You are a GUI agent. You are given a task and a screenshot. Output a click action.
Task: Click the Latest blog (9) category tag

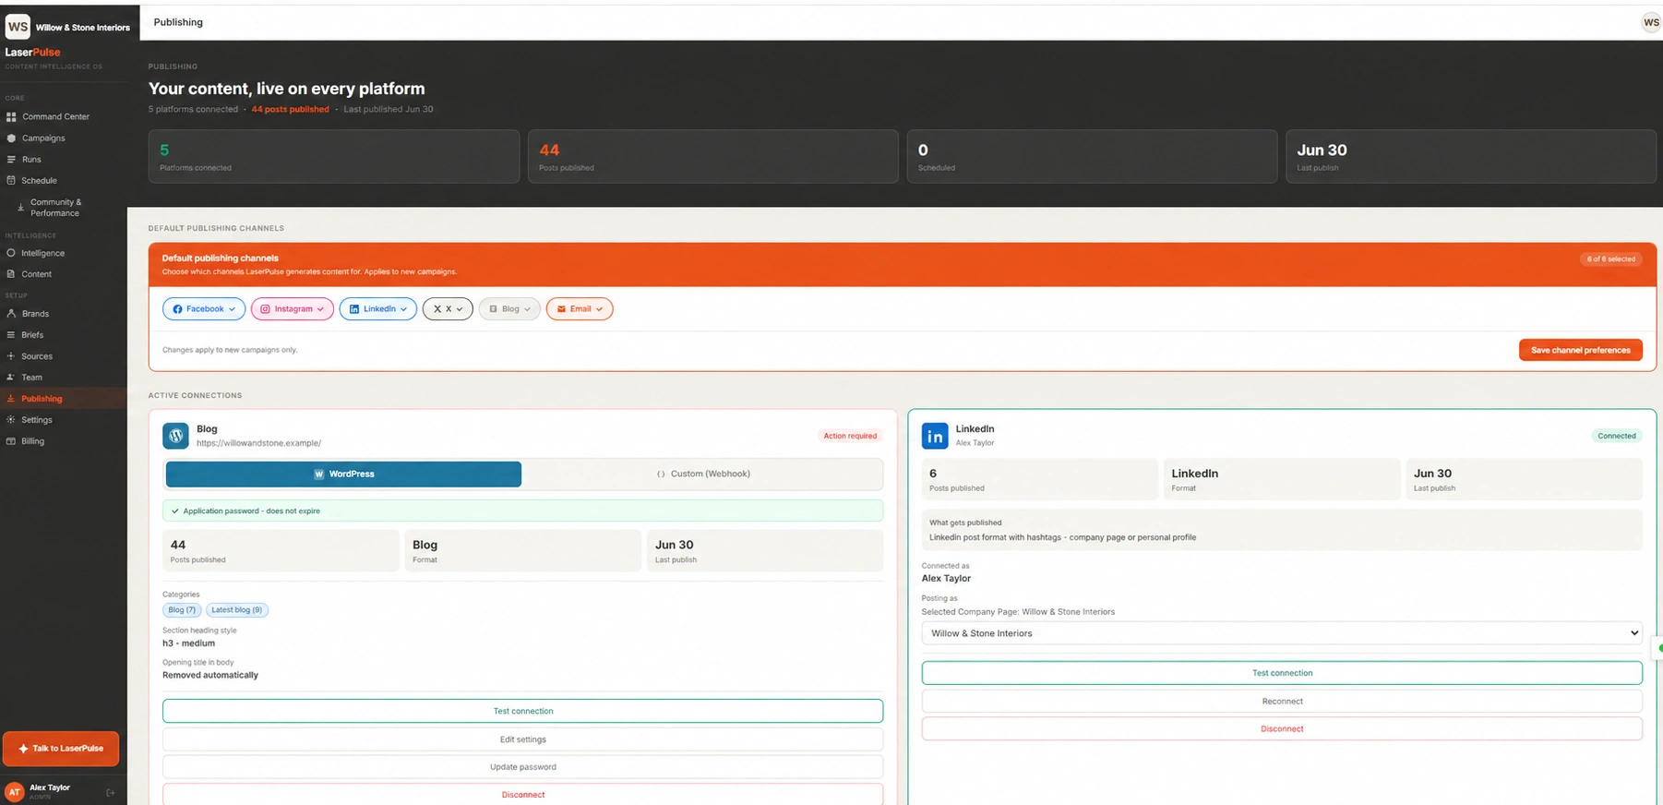tap(237, 610)
